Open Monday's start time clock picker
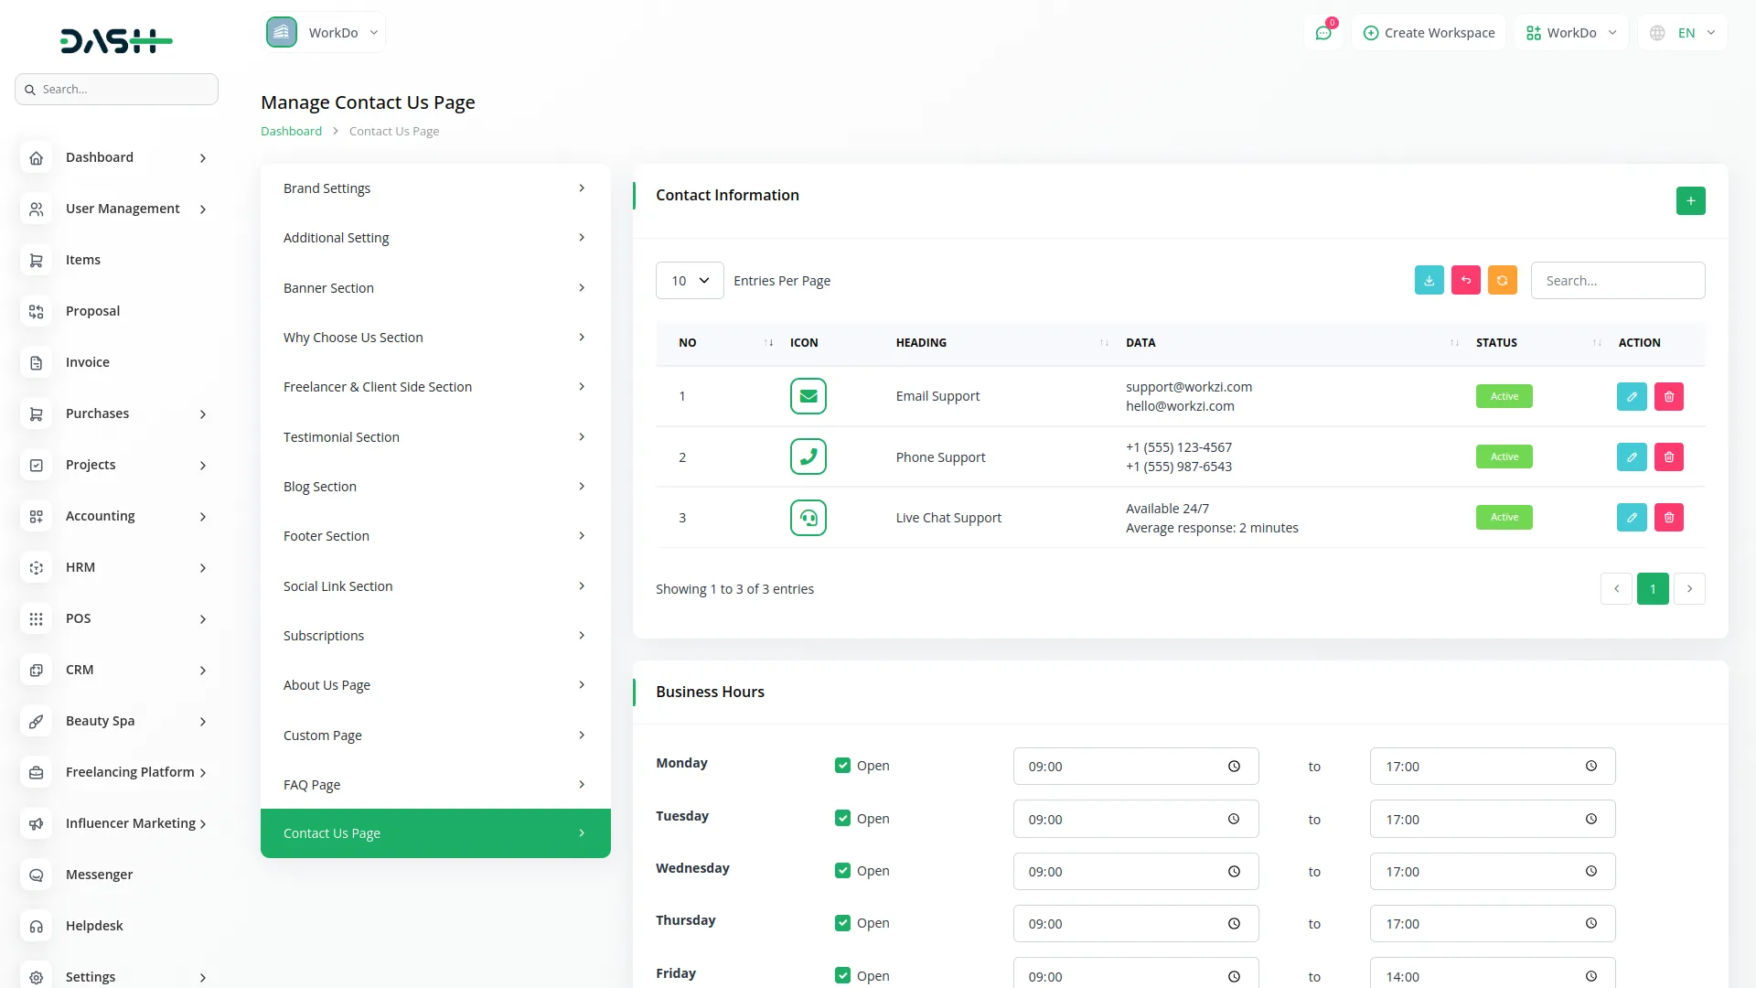1756x988 pixels. point(1235,767)
